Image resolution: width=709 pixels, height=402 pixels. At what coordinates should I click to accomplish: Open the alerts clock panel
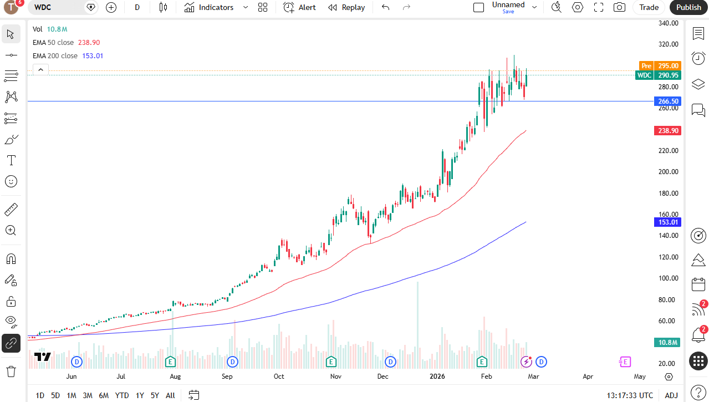click(698, 58)
